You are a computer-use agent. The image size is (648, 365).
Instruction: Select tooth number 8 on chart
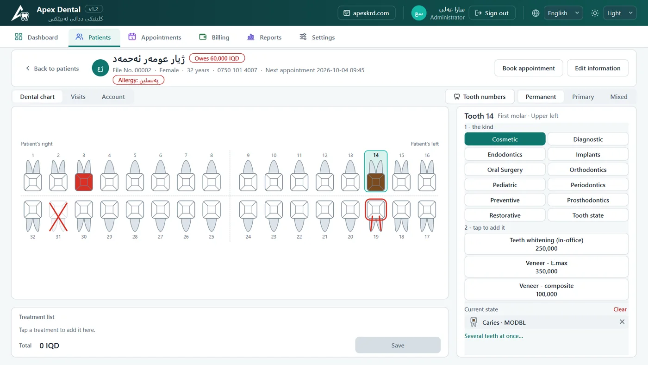click(212, 176)
